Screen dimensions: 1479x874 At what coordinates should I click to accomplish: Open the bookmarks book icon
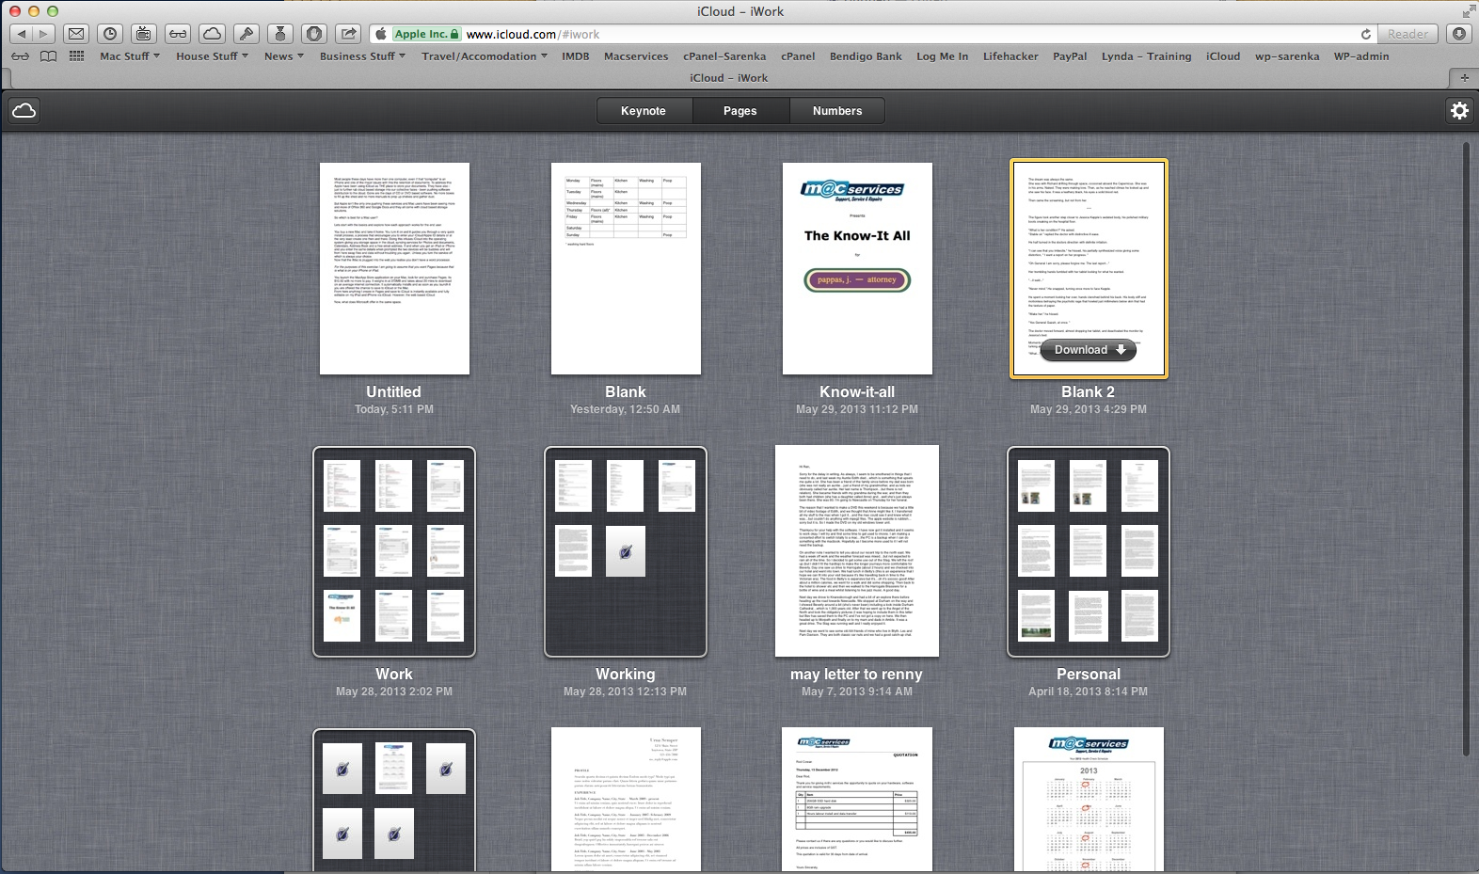point(48,56)
